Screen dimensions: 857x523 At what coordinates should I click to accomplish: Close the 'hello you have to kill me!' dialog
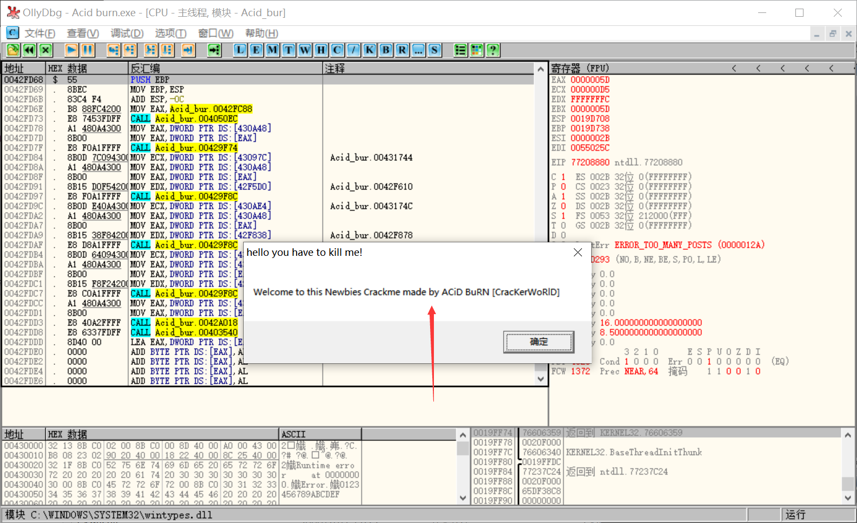[x=578, y=252]
